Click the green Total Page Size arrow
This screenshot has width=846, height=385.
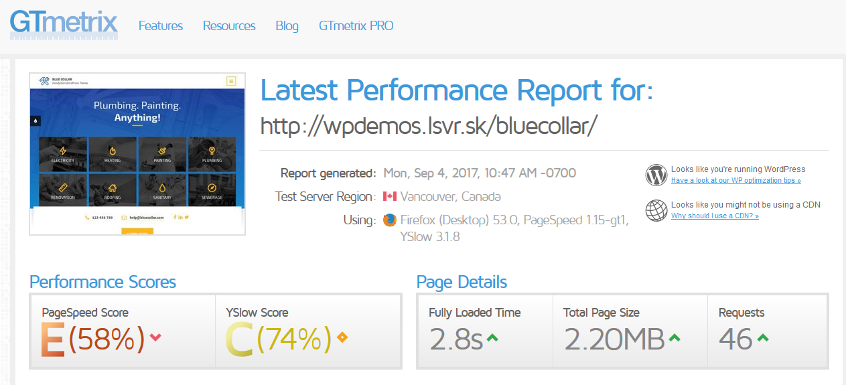[x=674, y=338]
